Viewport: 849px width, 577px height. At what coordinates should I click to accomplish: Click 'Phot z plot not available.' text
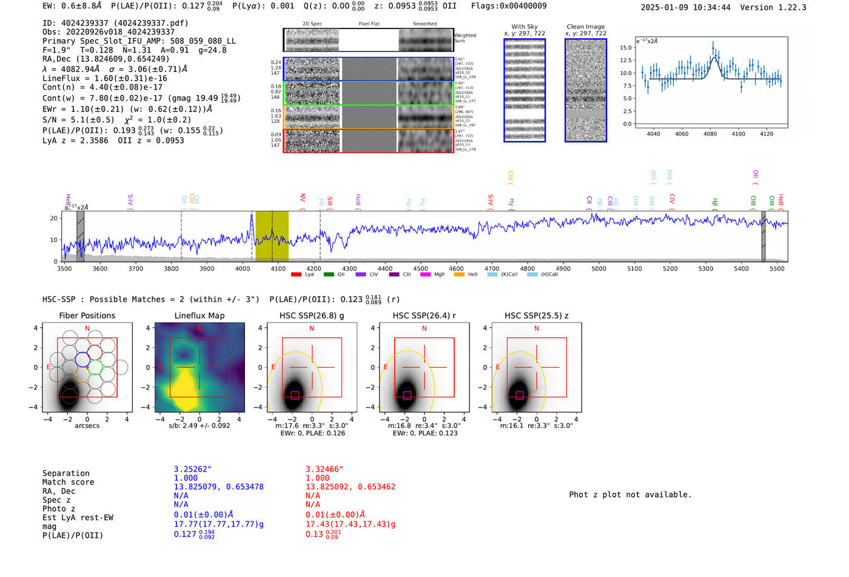pyautogui.click(x=630, y=495)
